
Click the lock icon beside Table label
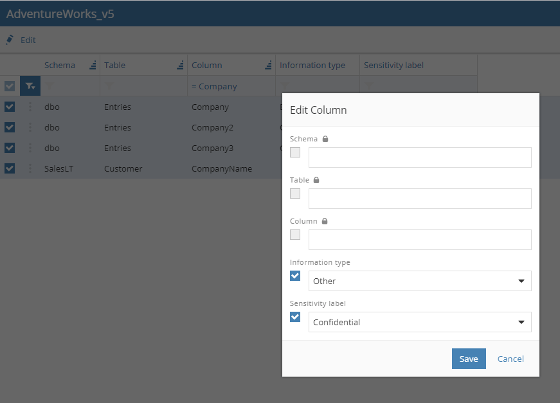pos(316,180)
